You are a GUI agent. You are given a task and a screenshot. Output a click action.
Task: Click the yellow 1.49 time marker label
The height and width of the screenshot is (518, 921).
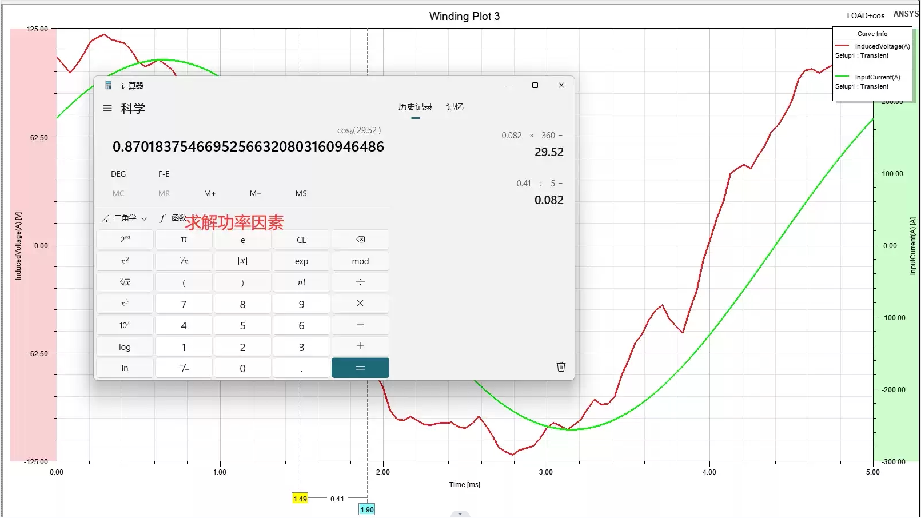[300, 499]
